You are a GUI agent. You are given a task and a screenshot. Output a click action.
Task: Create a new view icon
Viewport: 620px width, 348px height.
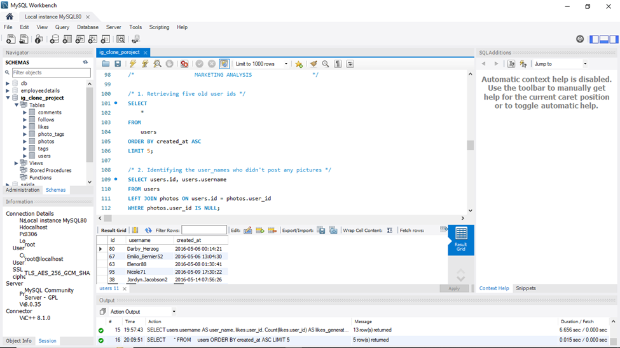click(x=80, y=39)
